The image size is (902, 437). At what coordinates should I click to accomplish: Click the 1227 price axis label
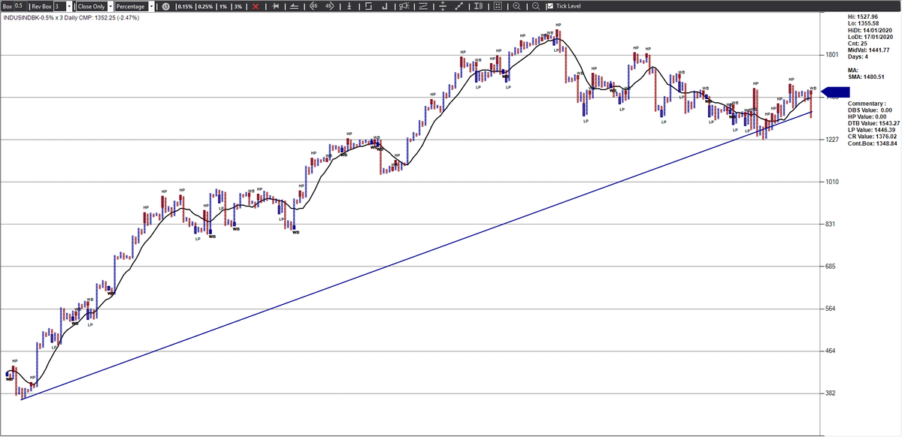831,140
